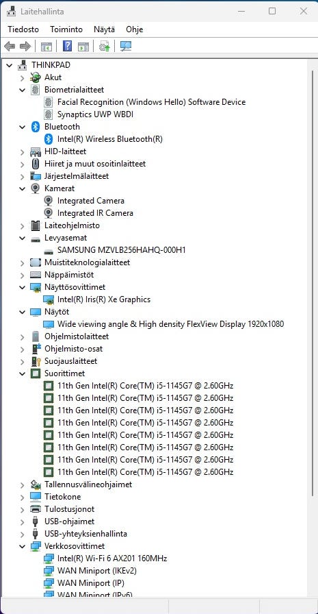Viewport: 318px width, 614px height.
Task: Click the Show/Hide console tree icon
Action: point(47,46)
